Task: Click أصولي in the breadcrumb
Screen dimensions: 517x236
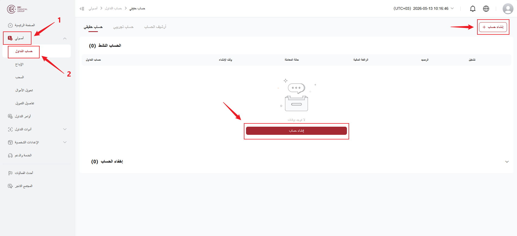Action: [93, 8]
